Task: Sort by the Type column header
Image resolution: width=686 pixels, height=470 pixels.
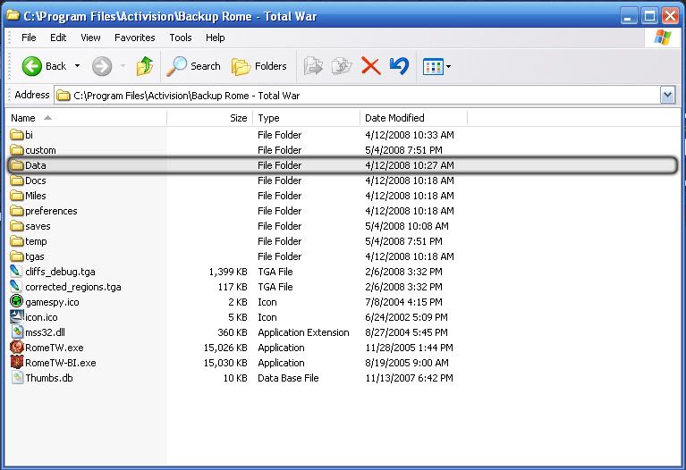Action: pyautogui.click(x=306, y=118)
